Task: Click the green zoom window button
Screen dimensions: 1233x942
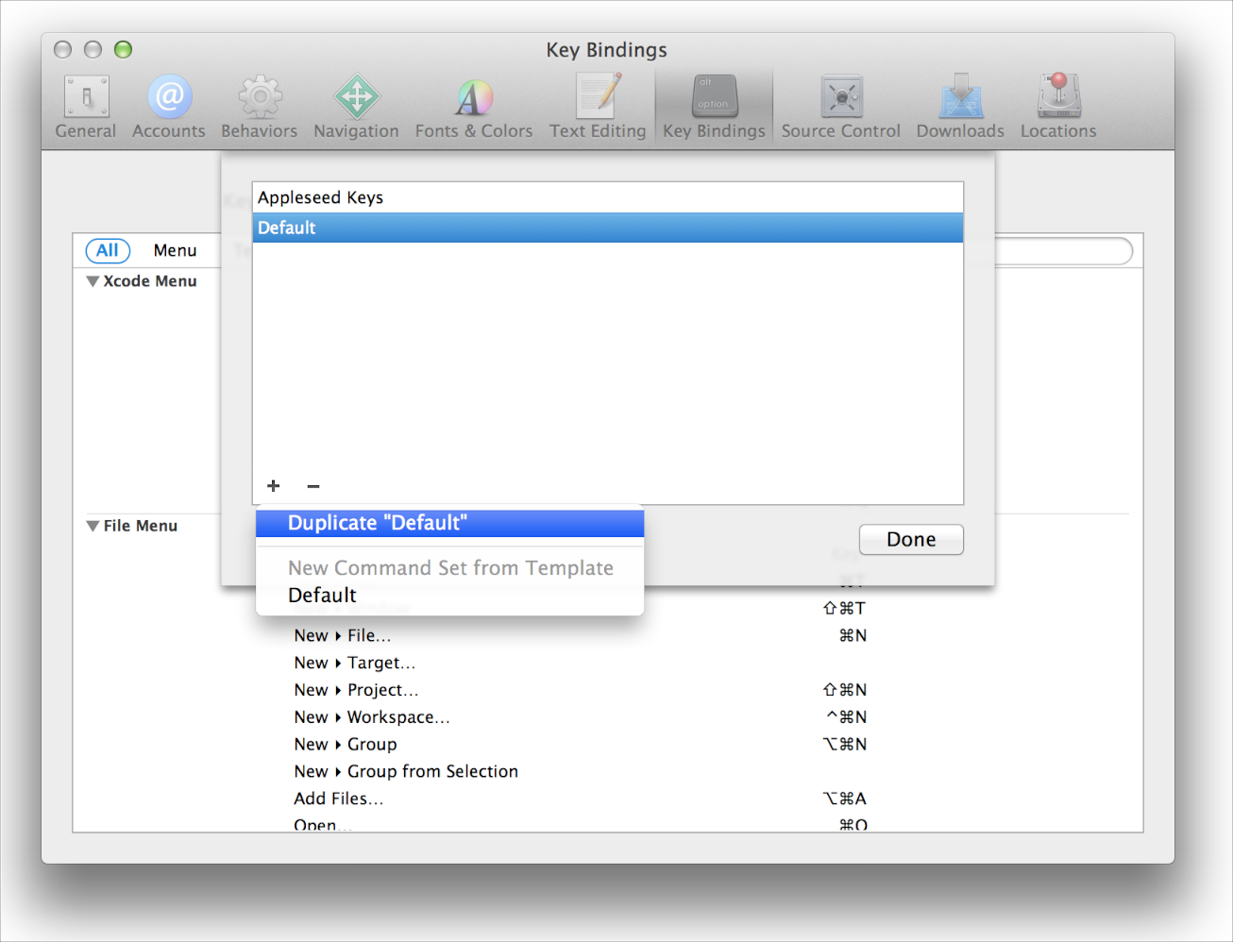Action: (123, 49)
